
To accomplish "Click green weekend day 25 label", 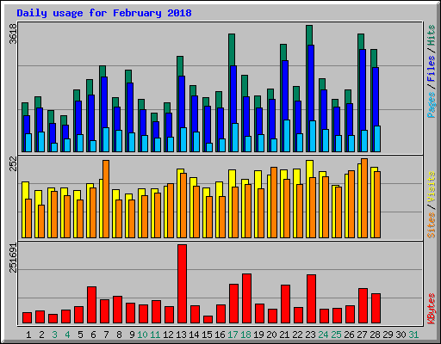I will pos(336,335).
